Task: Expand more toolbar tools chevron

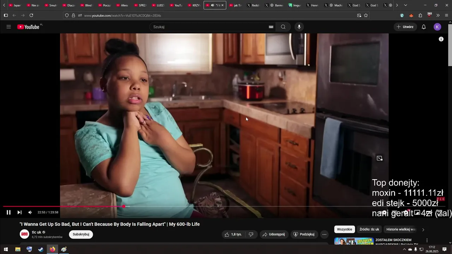Action: (x=438, y=16)
